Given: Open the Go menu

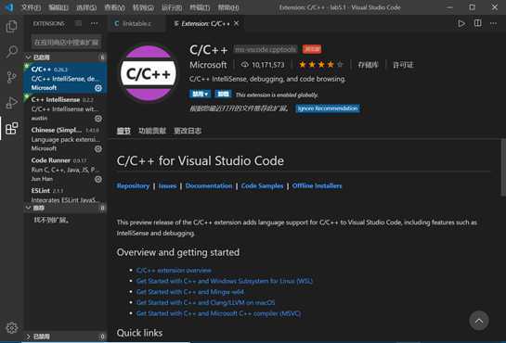Looking at the screenshot, I should coord(143,7).
